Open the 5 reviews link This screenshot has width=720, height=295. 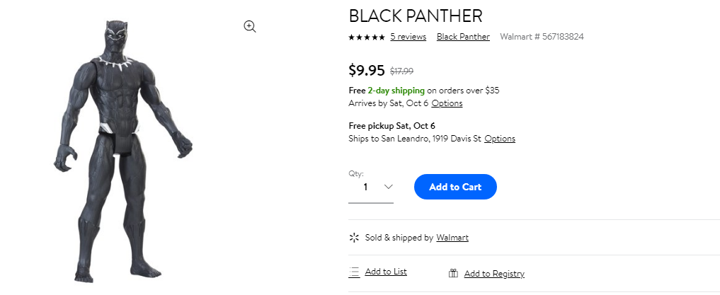click(408, 37)
